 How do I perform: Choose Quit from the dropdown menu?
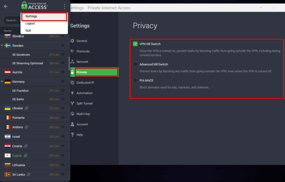(x=44, y=30)
